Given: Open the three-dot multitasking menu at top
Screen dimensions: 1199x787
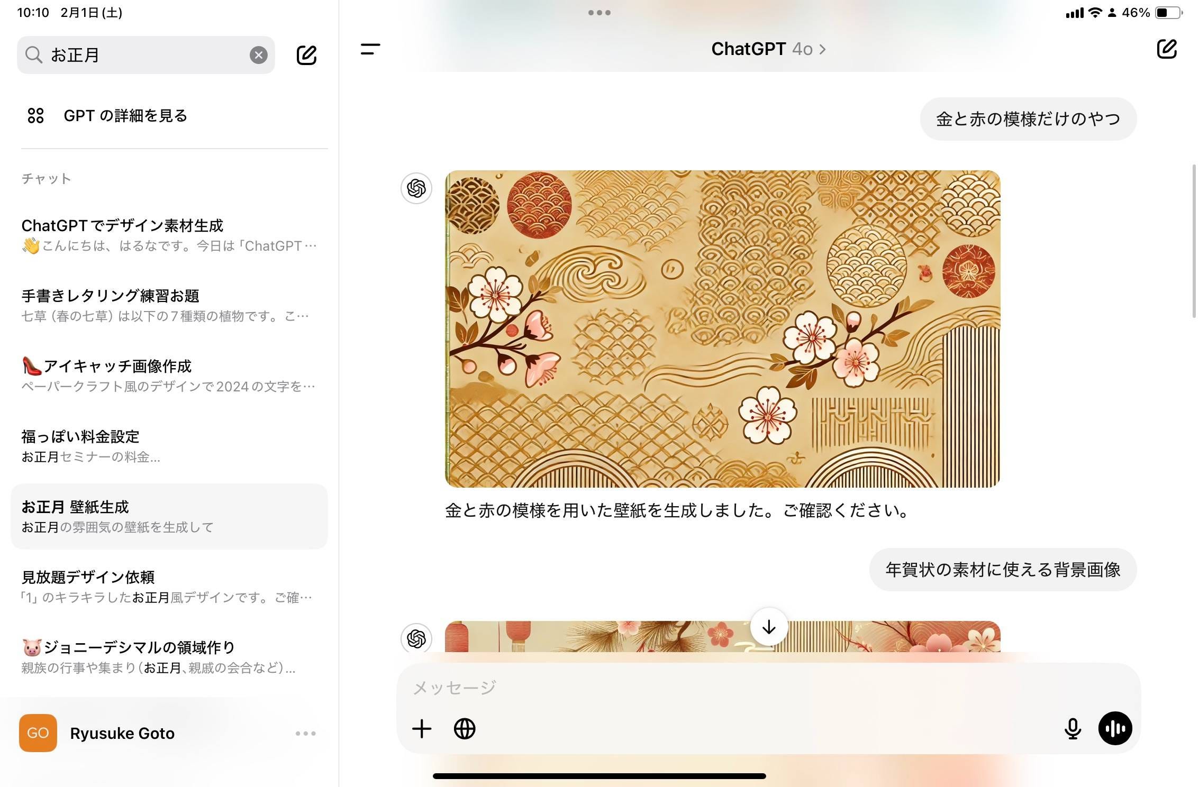Looking at the screenshot, I should 599,13.
